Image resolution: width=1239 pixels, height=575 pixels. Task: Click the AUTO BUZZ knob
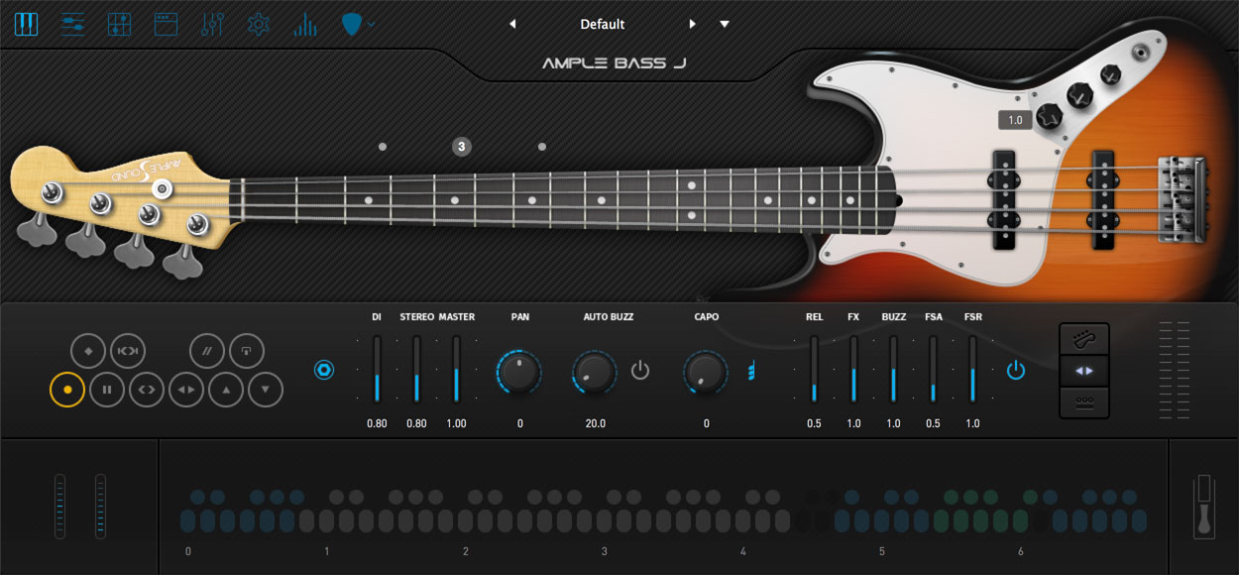(x=595, y=371)
